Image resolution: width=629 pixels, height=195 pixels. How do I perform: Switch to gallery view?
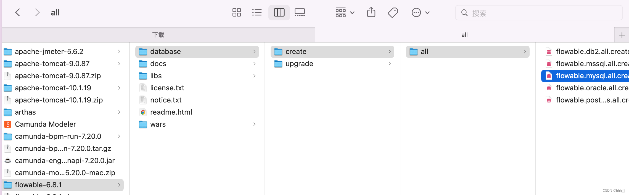point(300,12)
